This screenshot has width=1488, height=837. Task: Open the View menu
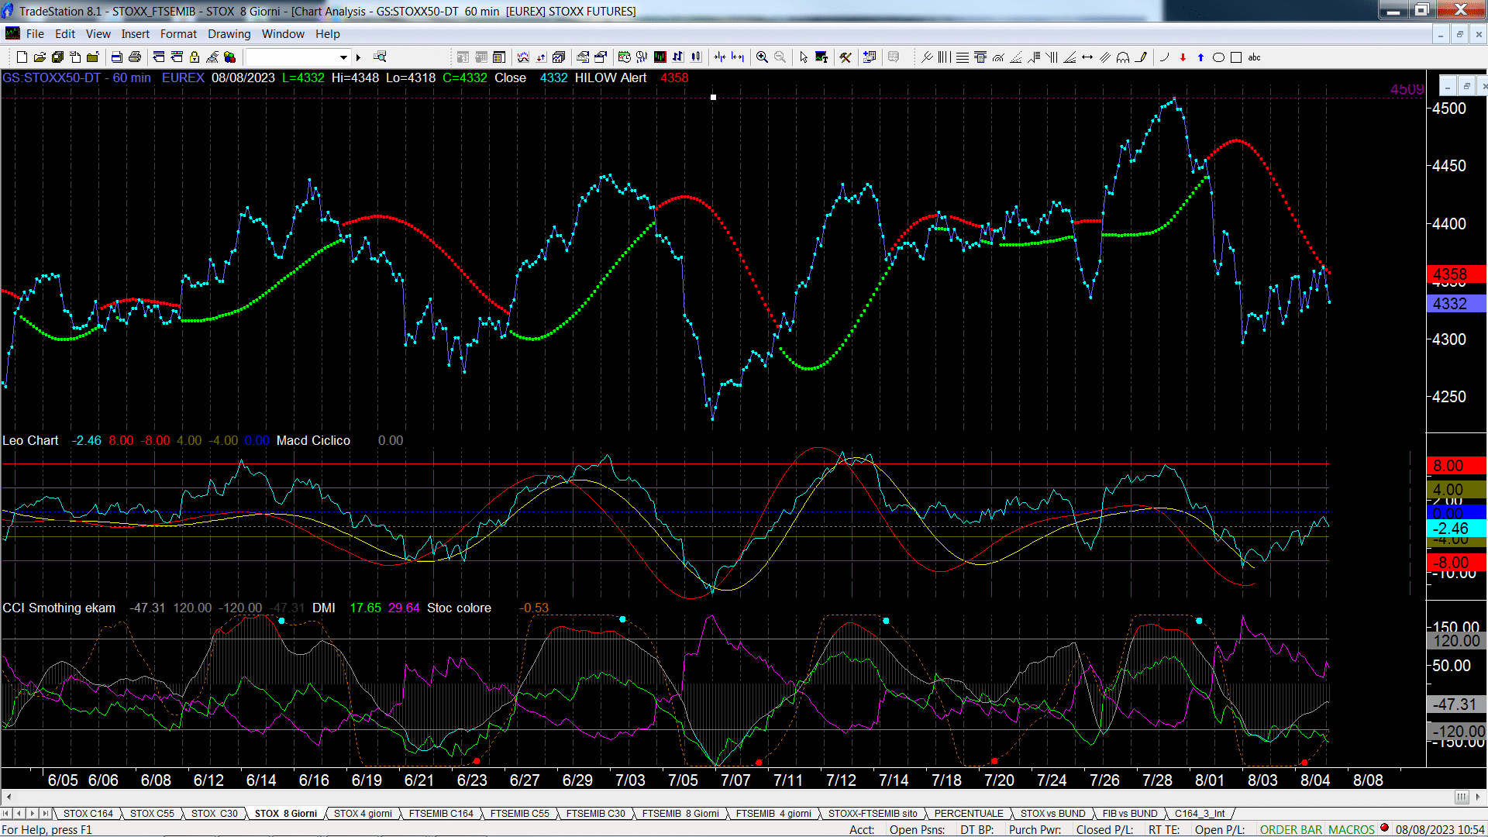tap(98, 34)
